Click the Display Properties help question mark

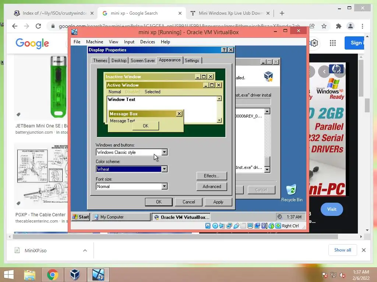tap(224, 50)
